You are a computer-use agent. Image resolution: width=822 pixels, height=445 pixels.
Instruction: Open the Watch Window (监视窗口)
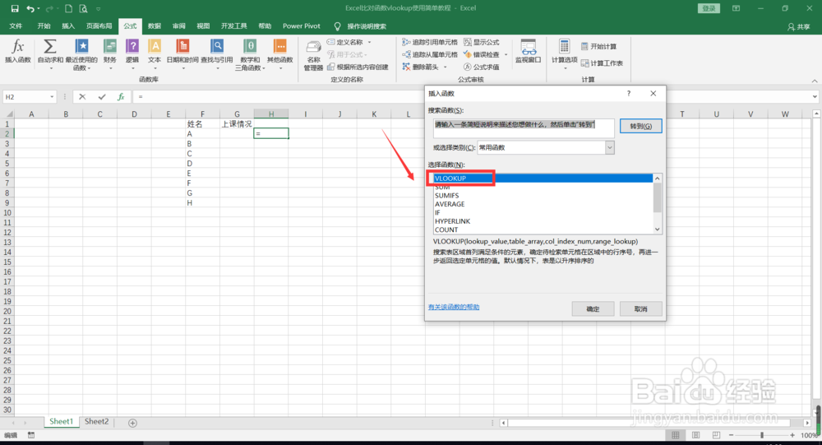point(528,52)
